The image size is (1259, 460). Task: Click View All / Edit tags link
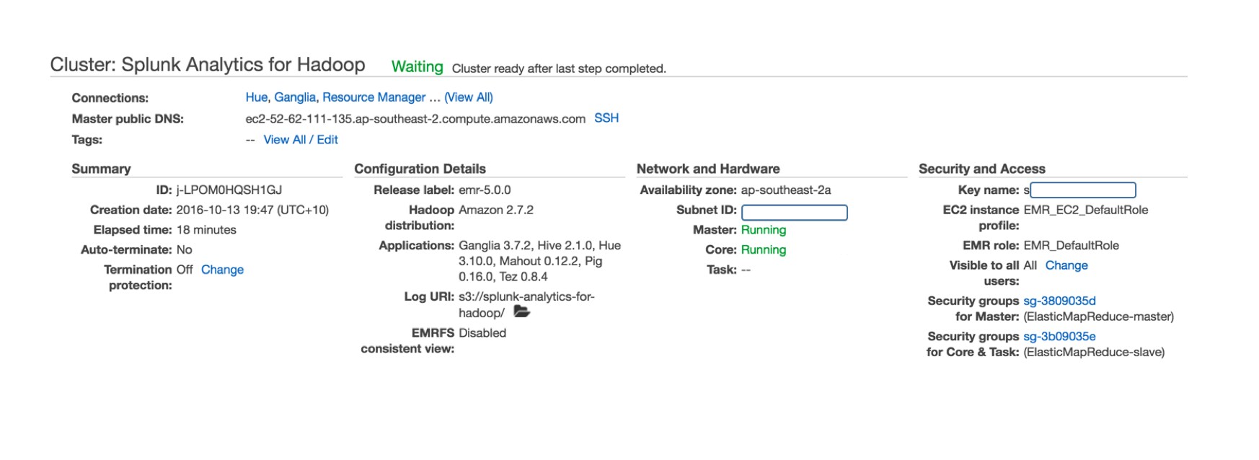(x=301, y=140)
